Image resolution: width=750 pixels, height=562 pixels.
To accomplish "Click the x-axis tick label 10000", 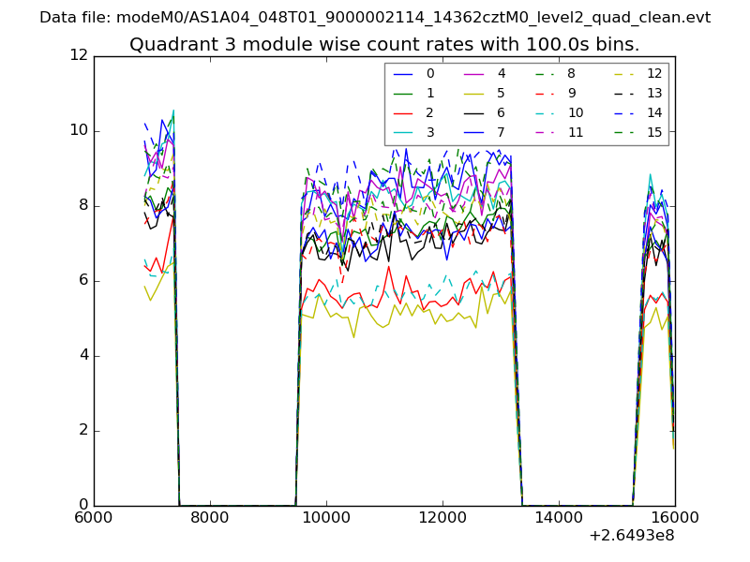I will [x=326, y=518].
